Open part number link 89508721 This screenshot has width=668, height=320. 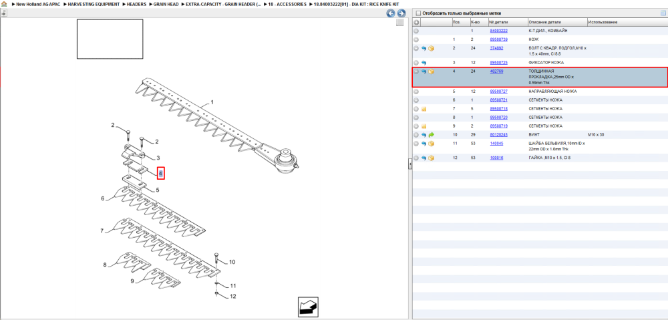click(498, 100)
